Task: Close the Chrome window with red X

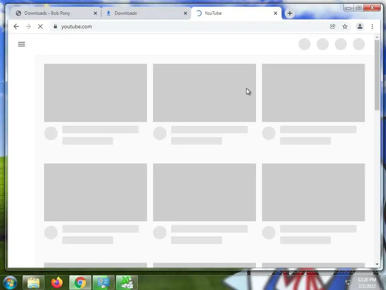Action: click(x=372, y=8)
